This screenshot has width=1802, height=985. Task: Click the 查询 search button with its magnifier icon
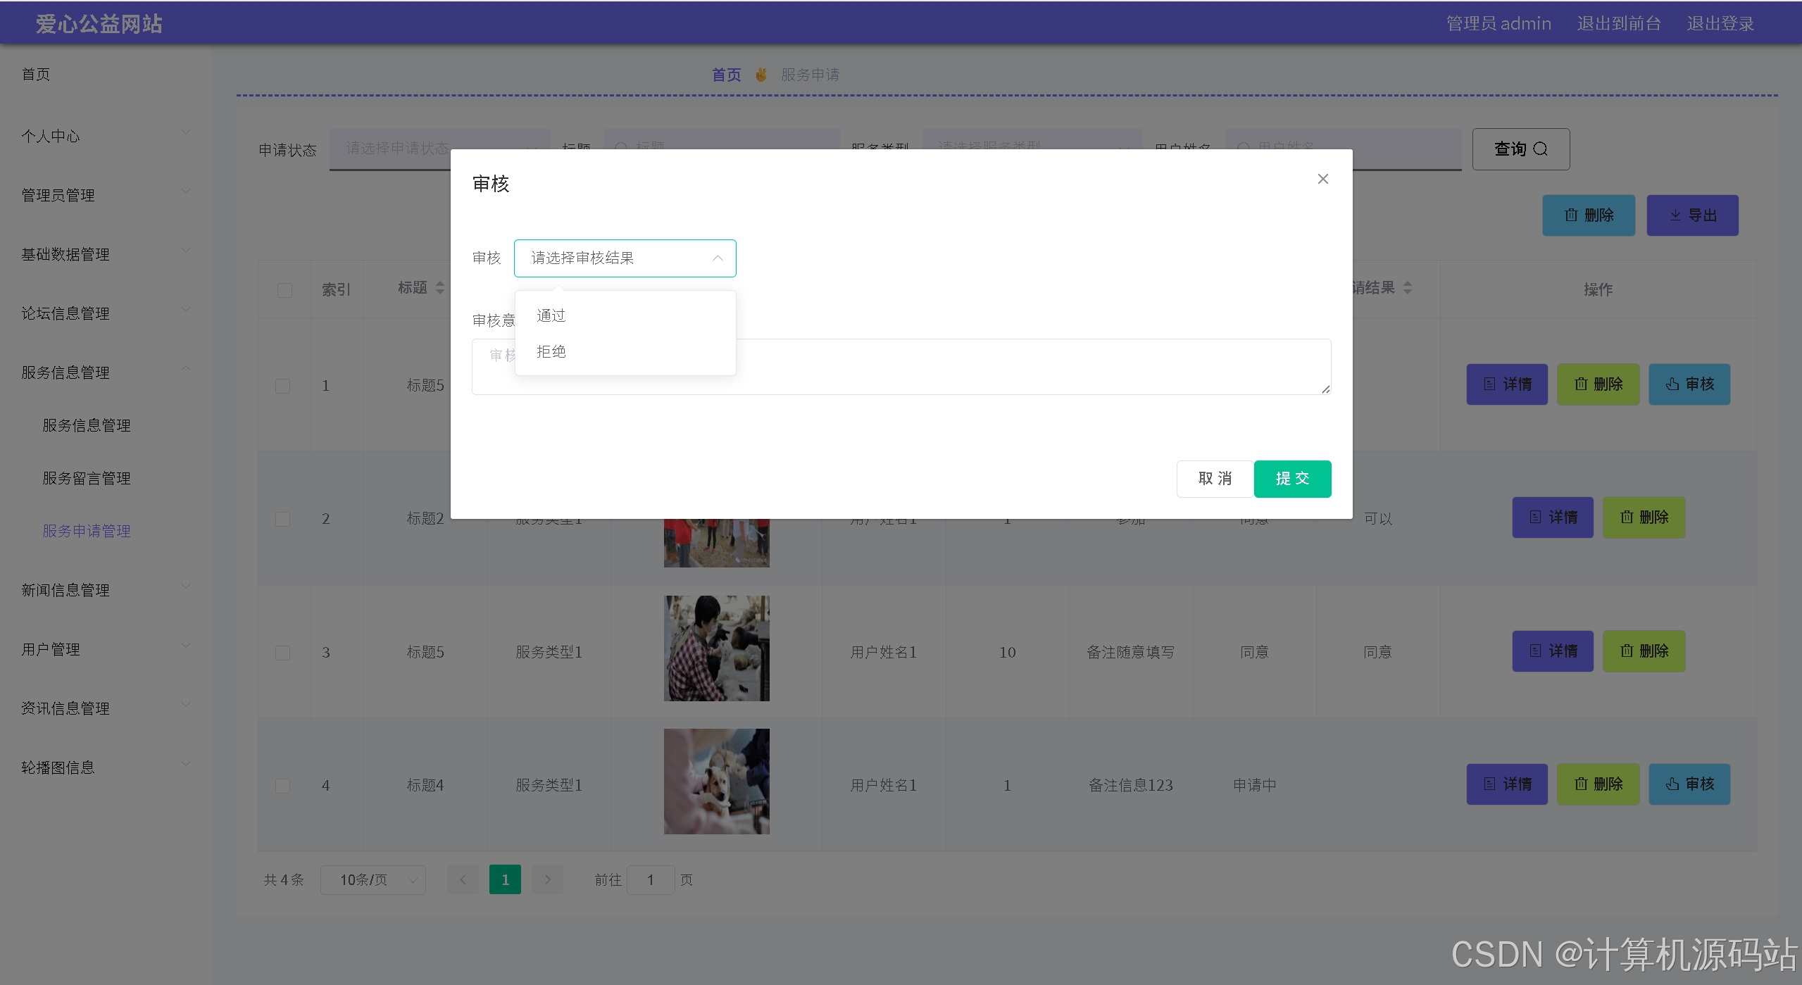[x=1520, y=149]
